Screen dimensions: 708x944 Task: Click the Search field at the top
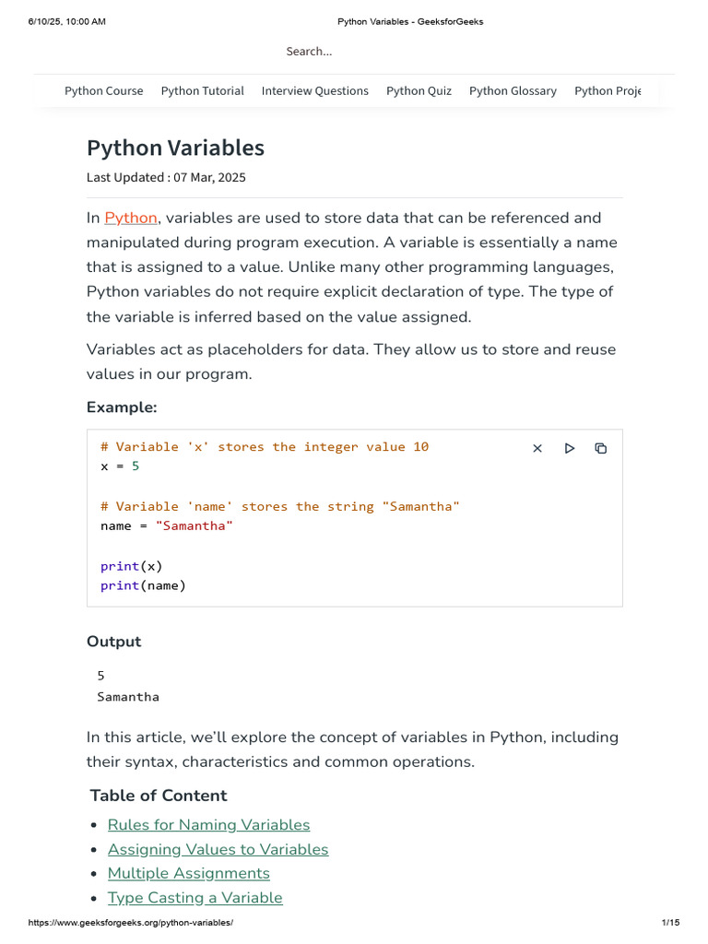[309, 52]
